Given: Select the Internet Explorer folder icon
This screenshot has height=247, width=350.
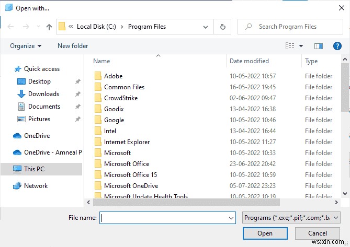Looking at the screenshot, I should coord(98,142).
